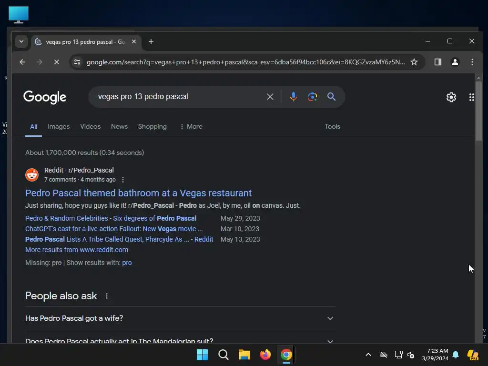The image size is (488, 366).
Task: Close the vegas pro 13 pedro pascal tab
Action: (134, 41)
